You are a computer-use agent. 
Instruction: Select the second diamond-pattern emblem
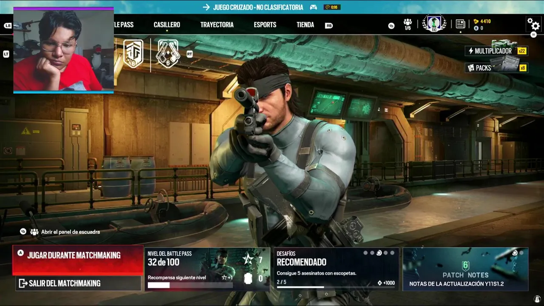(x=168, y=54)
